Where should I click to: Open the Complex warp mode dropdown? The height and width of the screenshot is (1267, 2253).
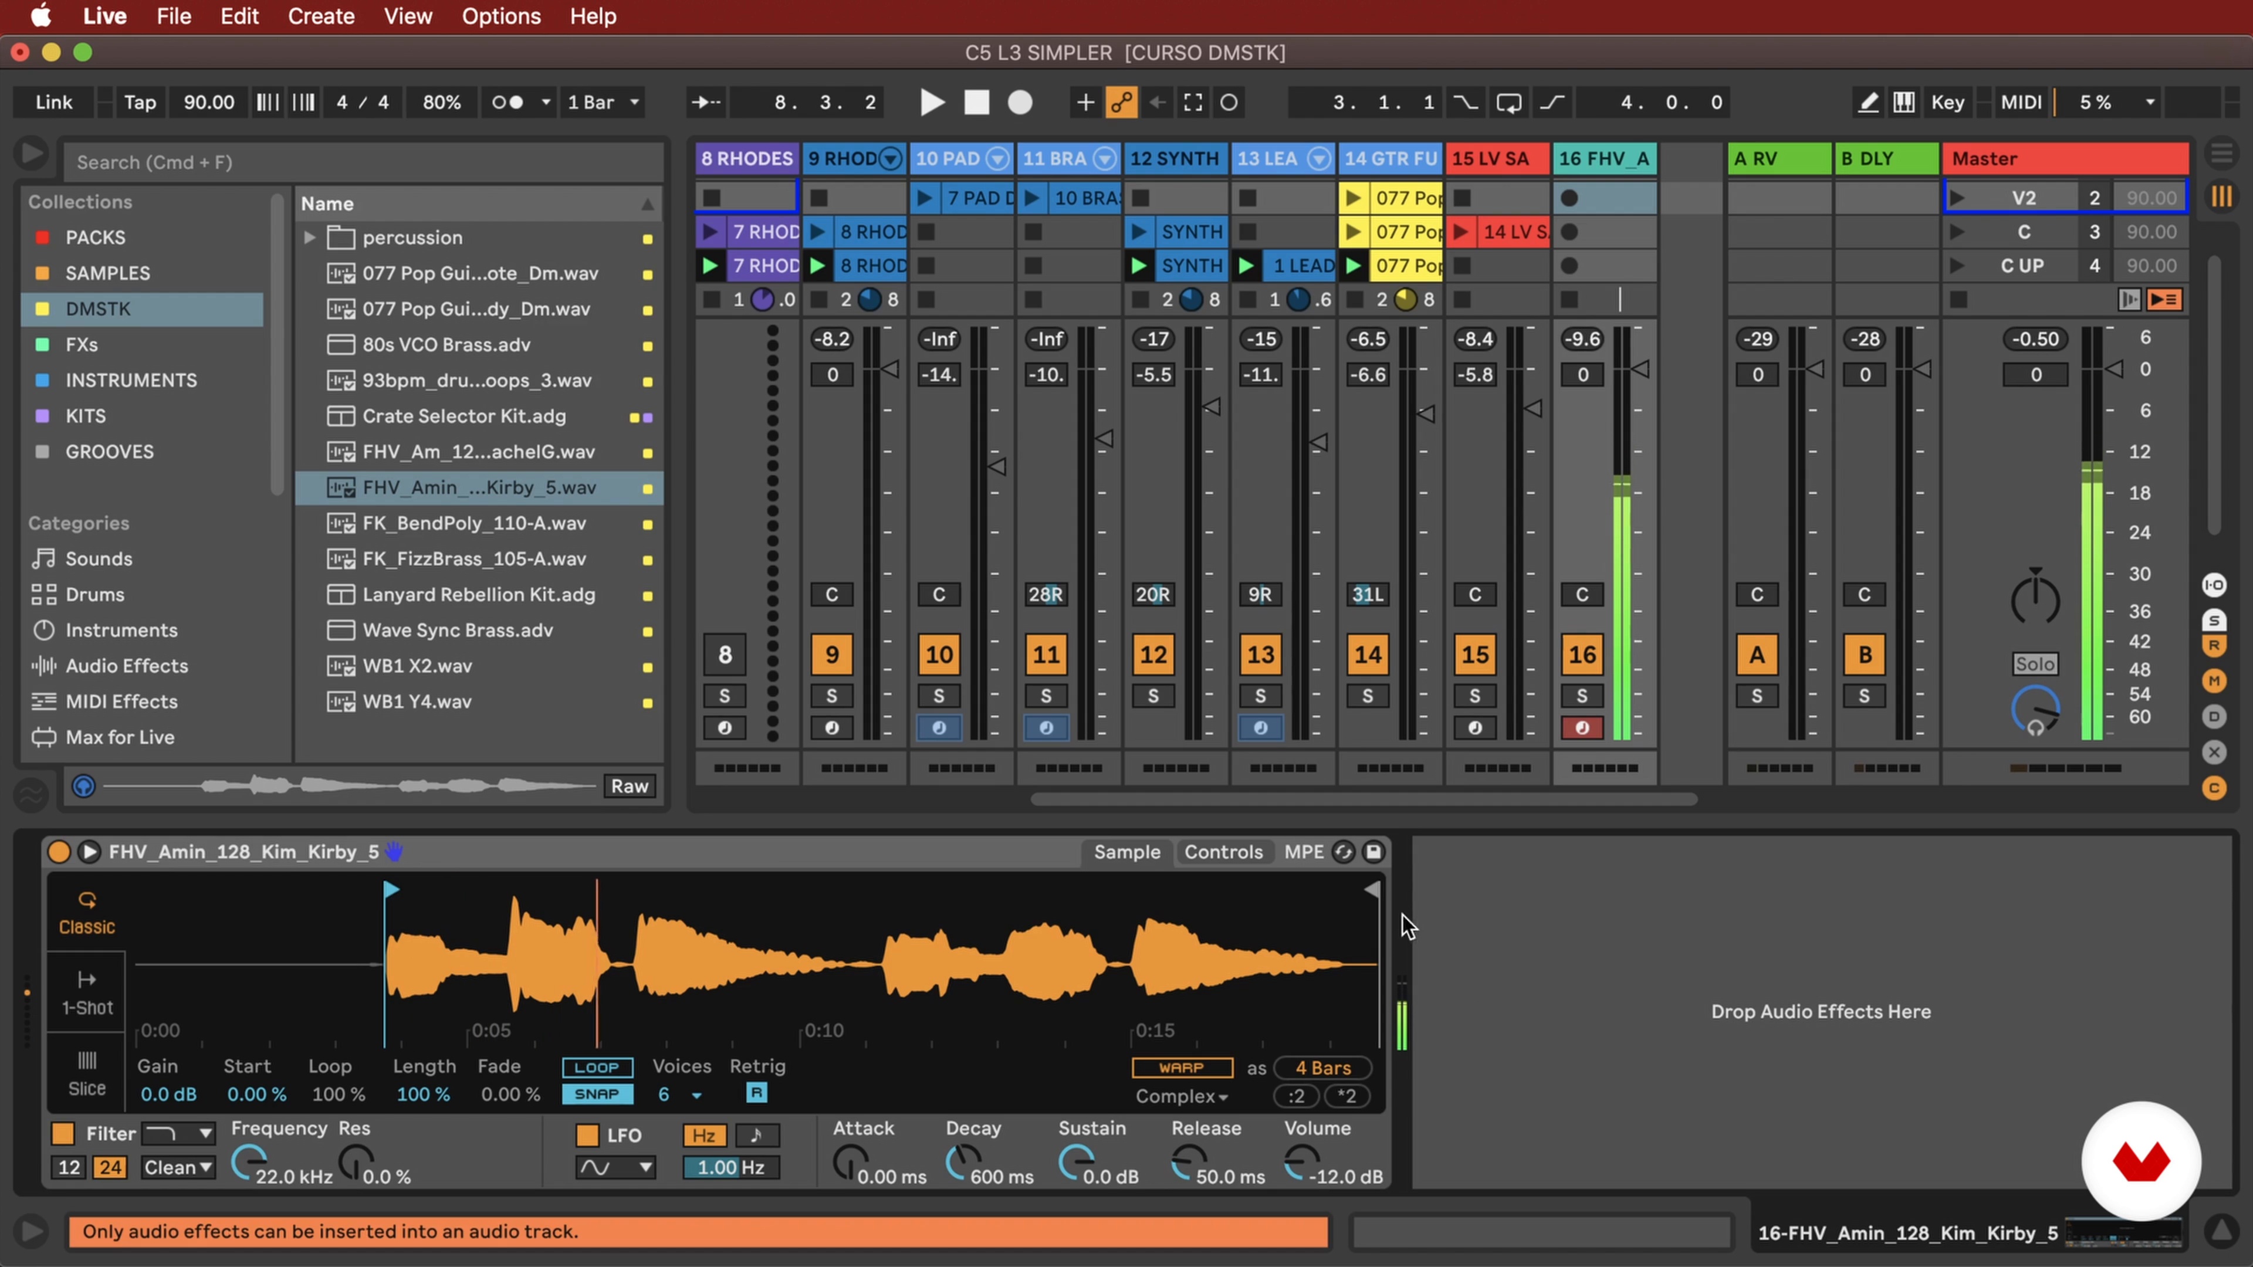click(1180, 1096)
